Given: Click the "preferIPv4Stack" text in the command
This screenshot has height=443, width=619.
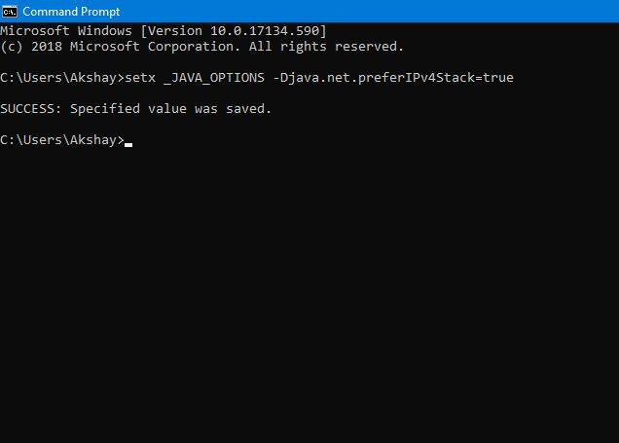Looking at the screenshot, I should tap(417, 77).
